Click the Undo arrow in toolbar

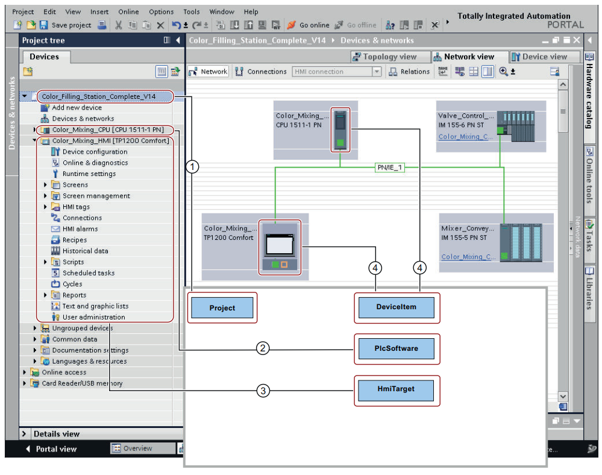pos(176,25)
